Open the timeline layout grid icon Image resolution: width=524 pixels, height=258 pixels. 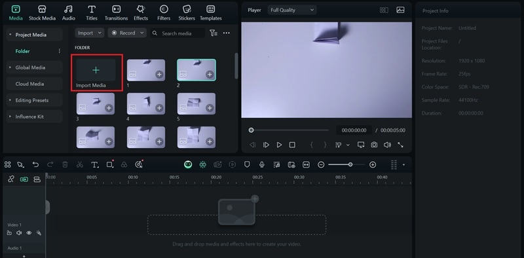8,164
